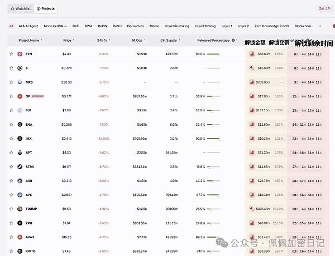Switch to the Watchlist tab
The width and height of the screenshot is (335, 256).
click(x=21, y=9)
